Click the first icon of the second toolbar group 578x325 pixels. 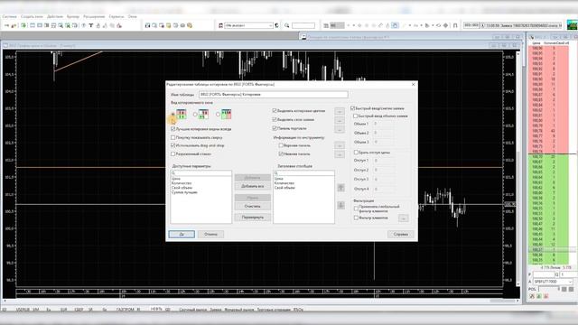point(147,25)
